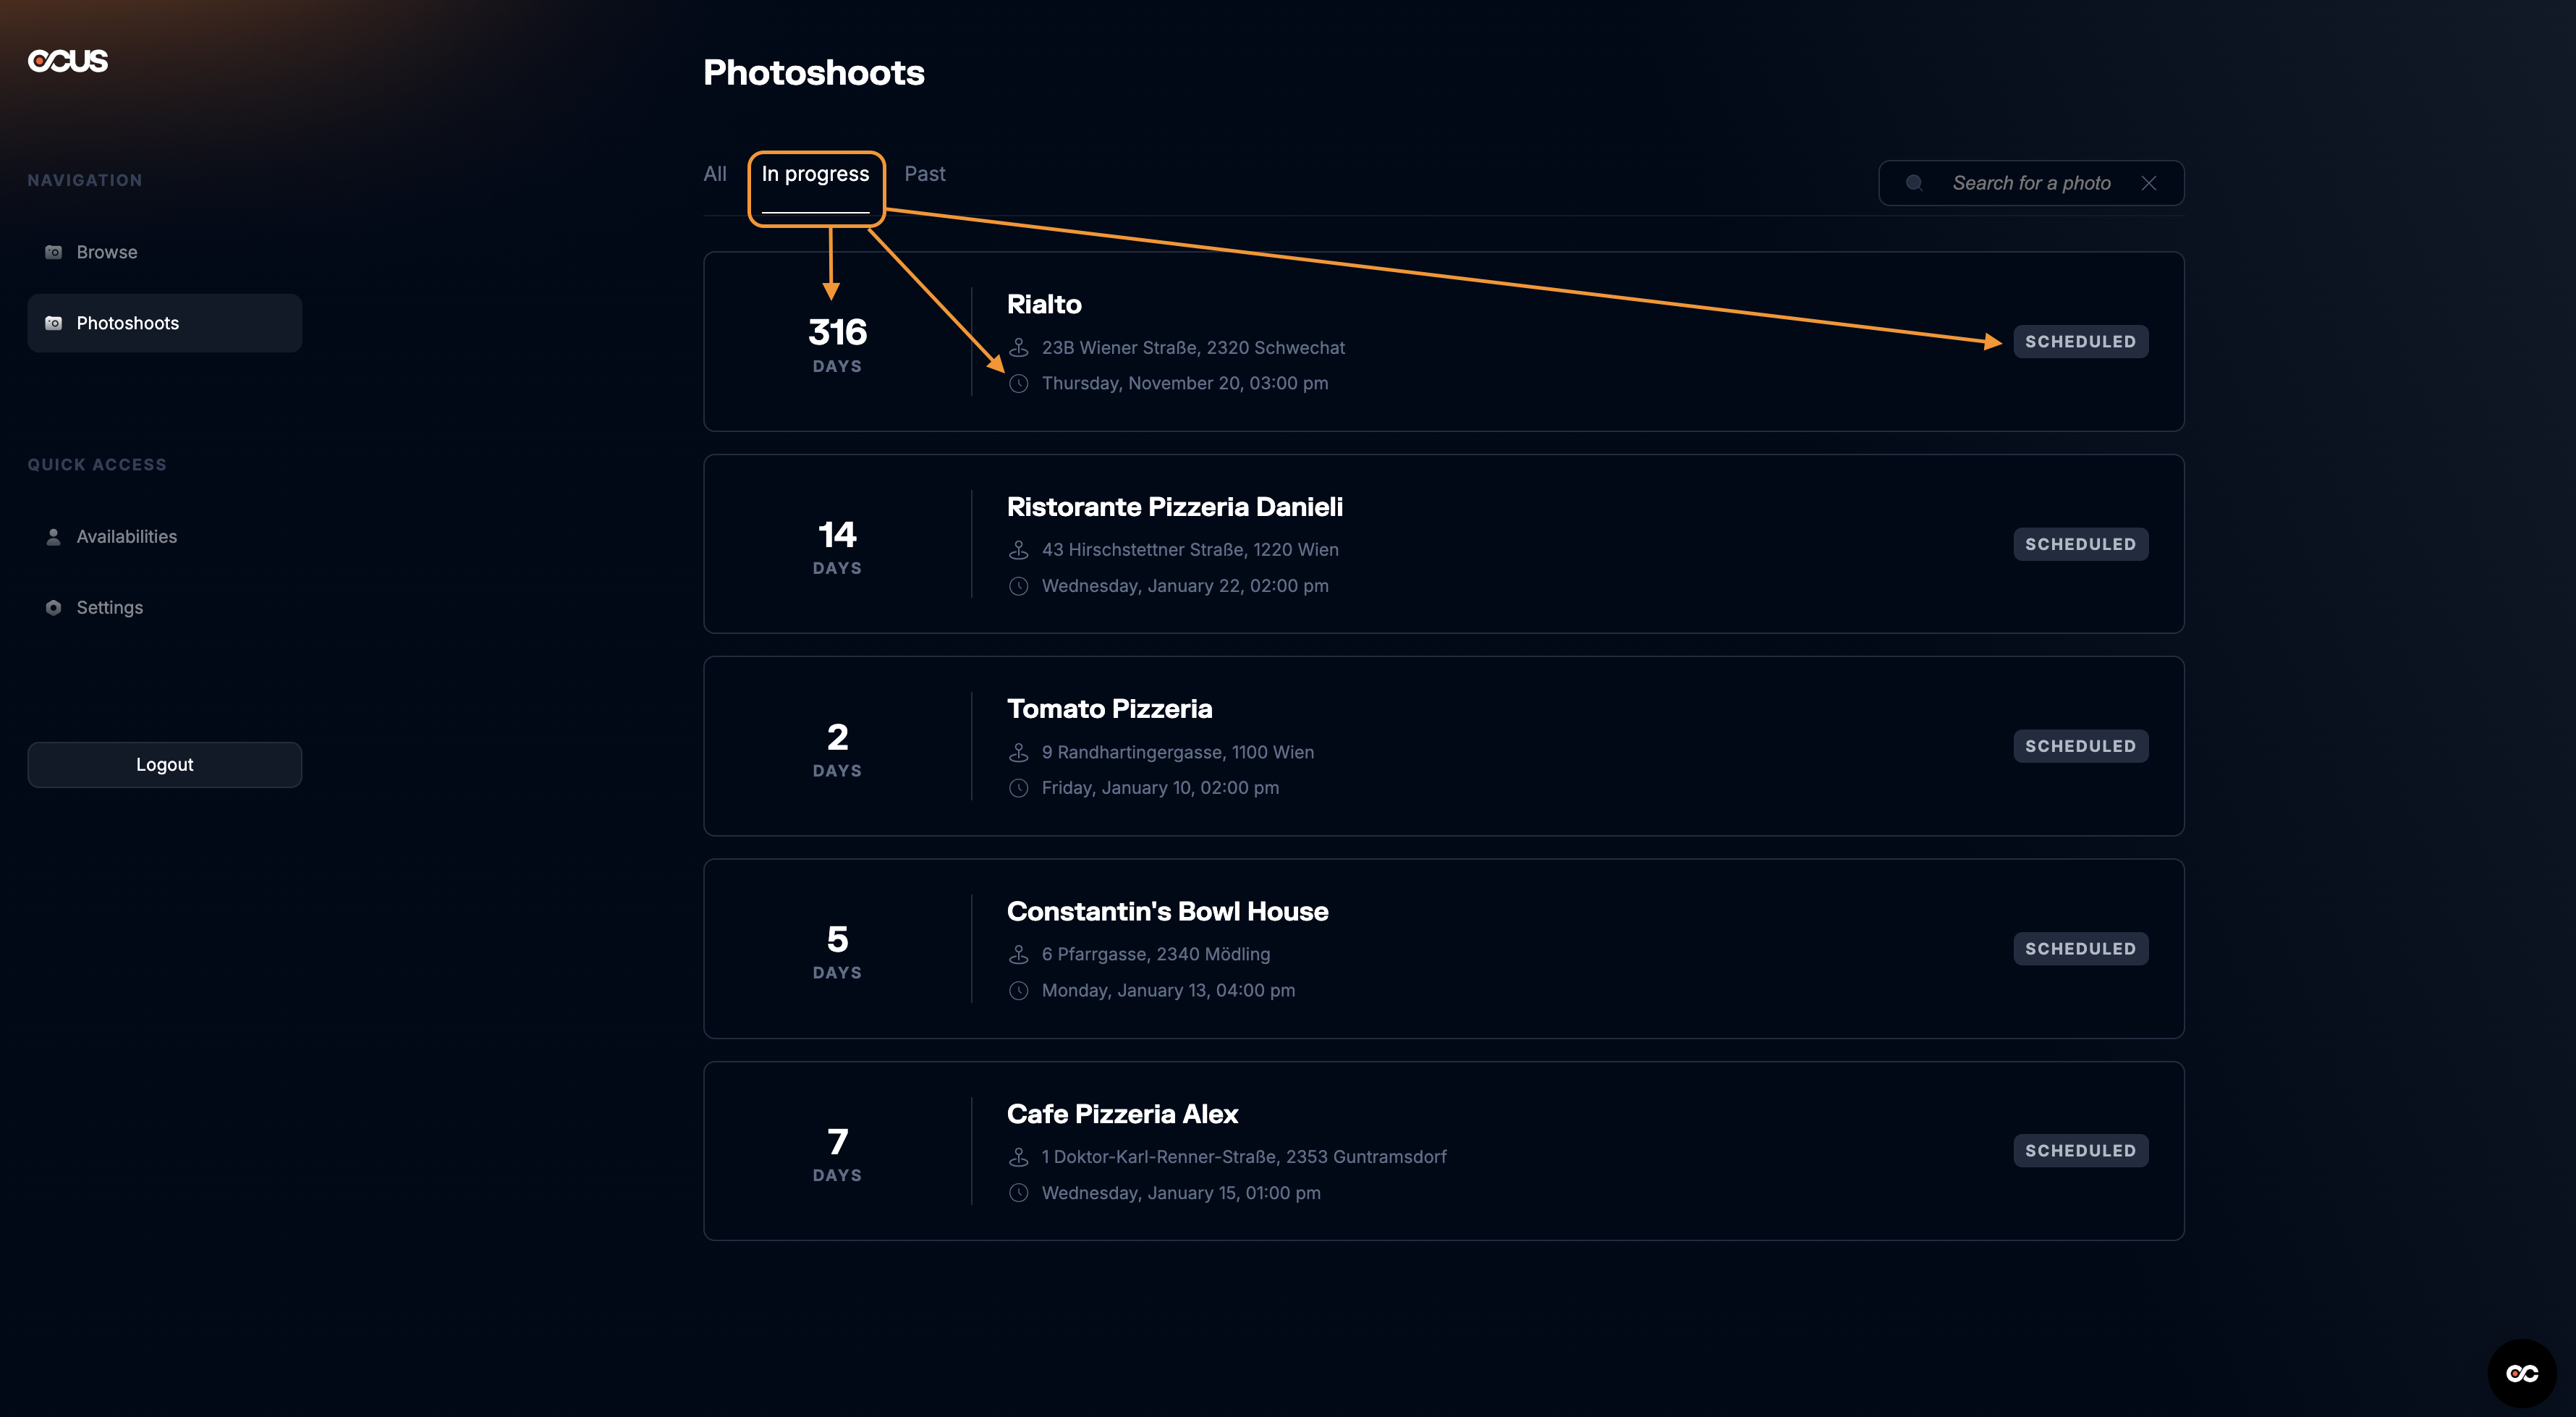Click the SCHEDULED badge on Cafe Pizzeria Alex
Viewport: 2576px width, 1417px height.
click(x=2080, y=1151)
